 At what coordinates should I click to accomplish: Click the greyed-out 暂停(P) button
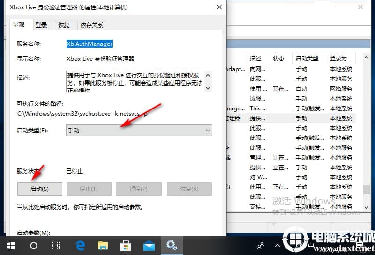(x=138, y=189)
